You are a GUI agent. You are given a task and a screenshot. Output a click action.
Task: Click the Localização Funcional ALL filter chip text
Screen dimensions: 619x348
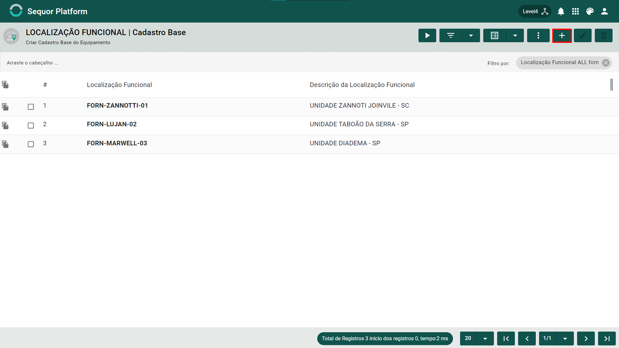(560, 63)
